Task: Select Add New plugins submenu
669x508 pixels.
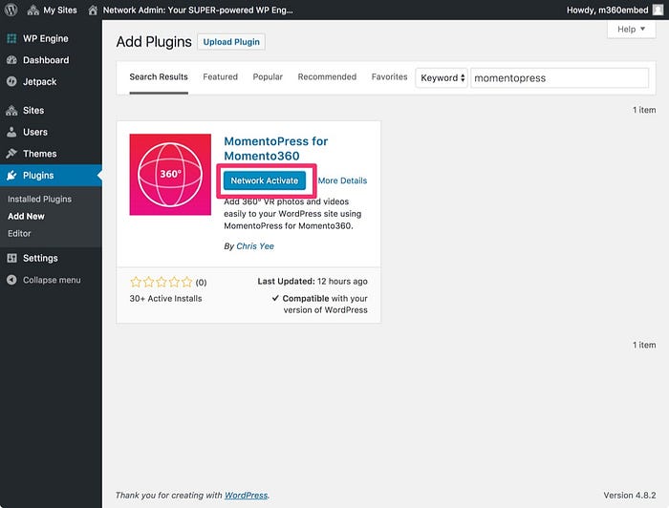Action: 26,216
